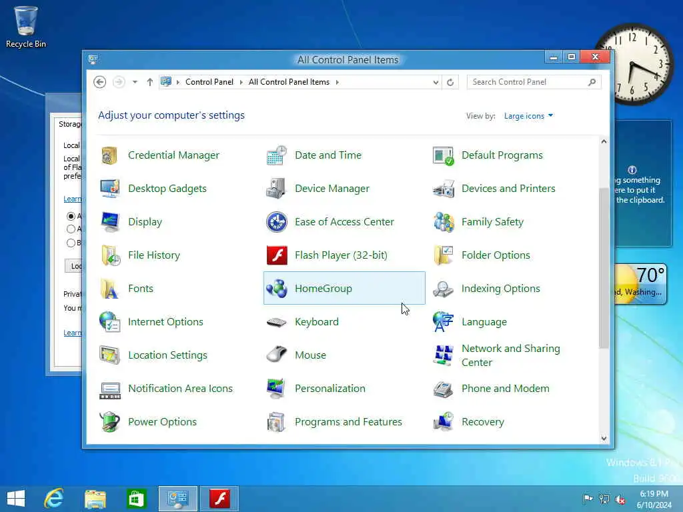Open the Personalization icon
The image size is (683, 512).
tap(277, 389)
